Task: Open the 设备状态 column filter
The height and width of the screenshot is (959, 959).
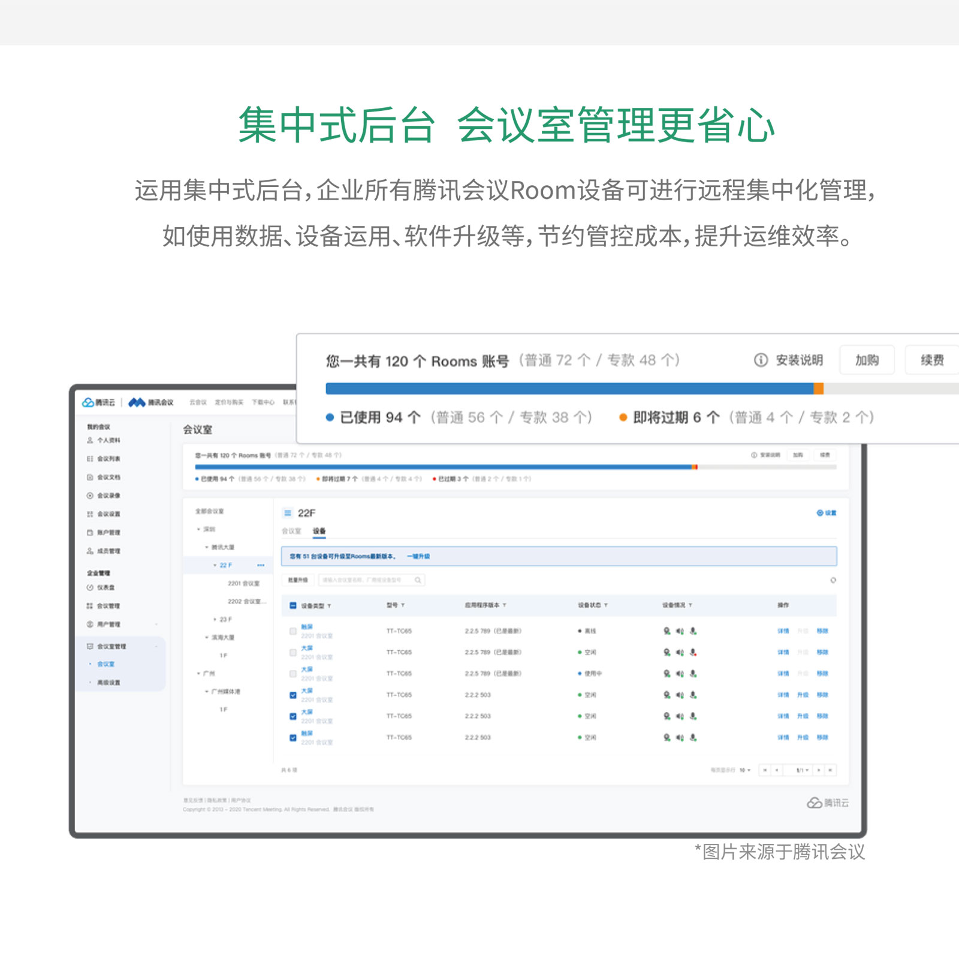Action: coord(606,605)
